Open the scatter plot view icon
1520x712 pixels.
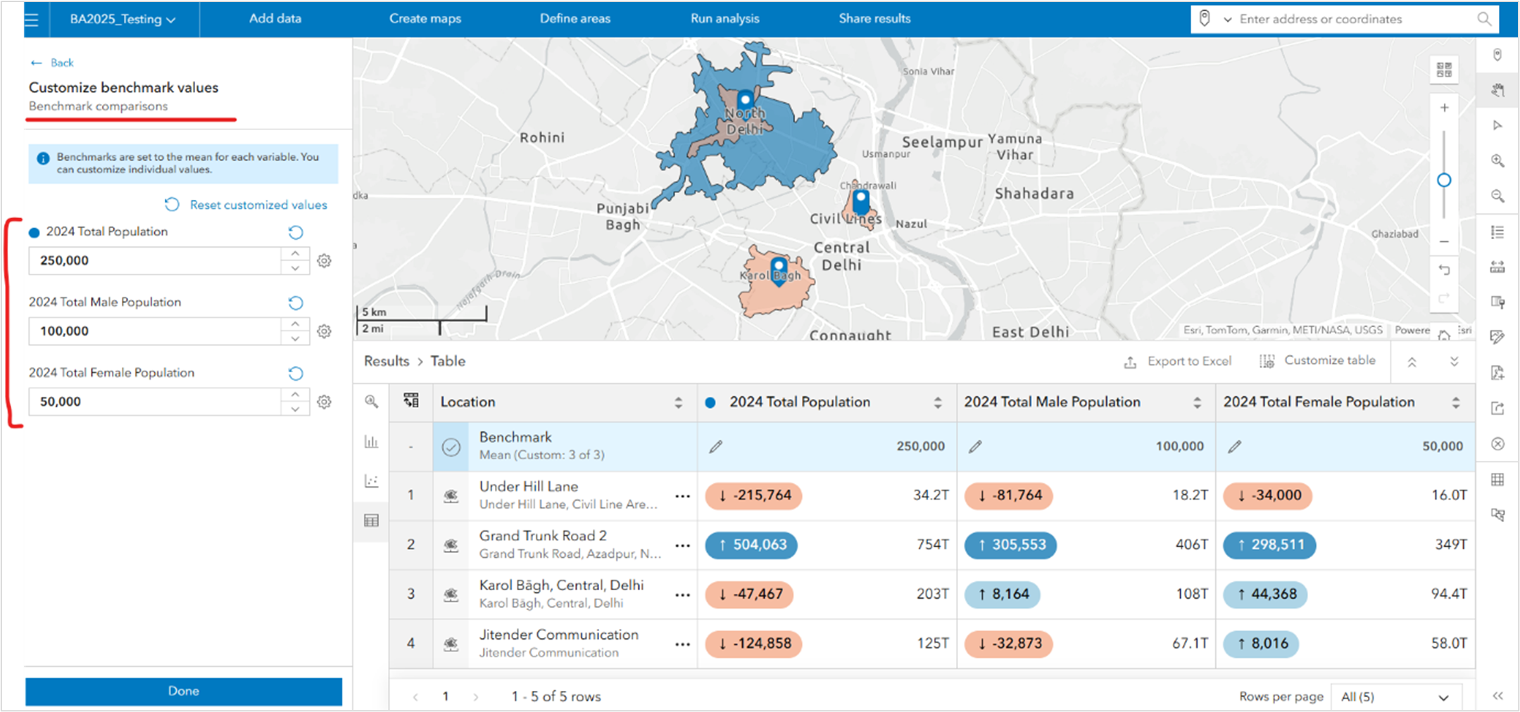pyautogui.click(x=371, y=481)
